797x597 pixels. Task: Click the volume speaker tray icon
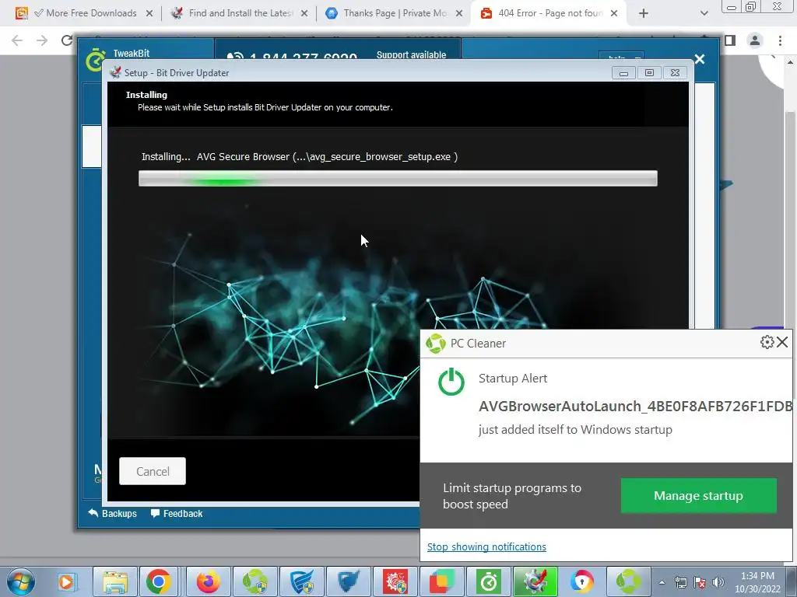pos(718,582)
